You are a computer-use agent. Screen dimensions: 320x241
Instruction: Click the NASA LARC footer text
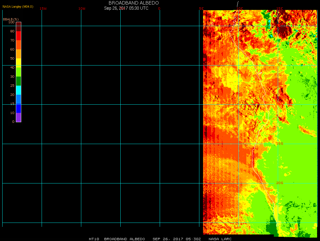(x=220, y=239)
